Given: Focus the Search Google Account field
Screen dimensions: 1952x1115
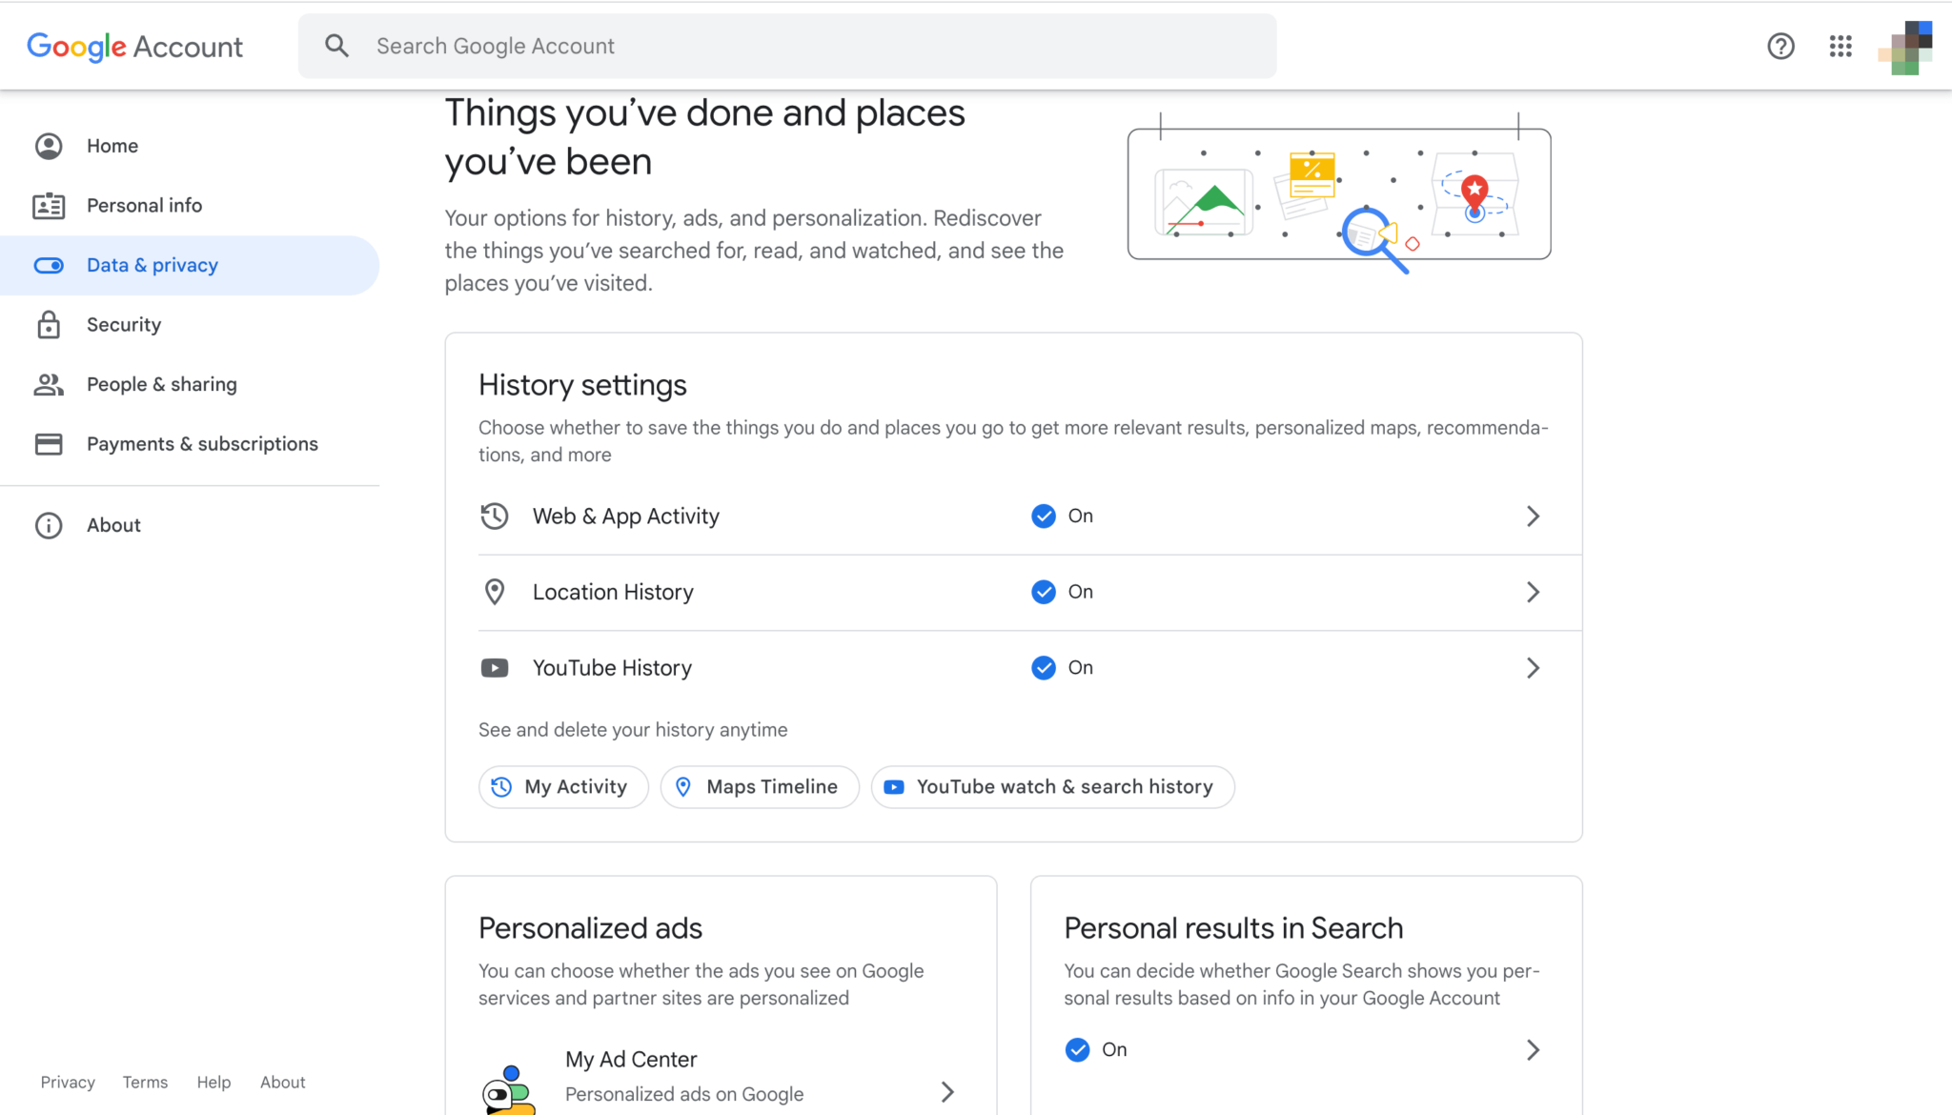Looking at the screenshot, I should click(x=787, y=46).
